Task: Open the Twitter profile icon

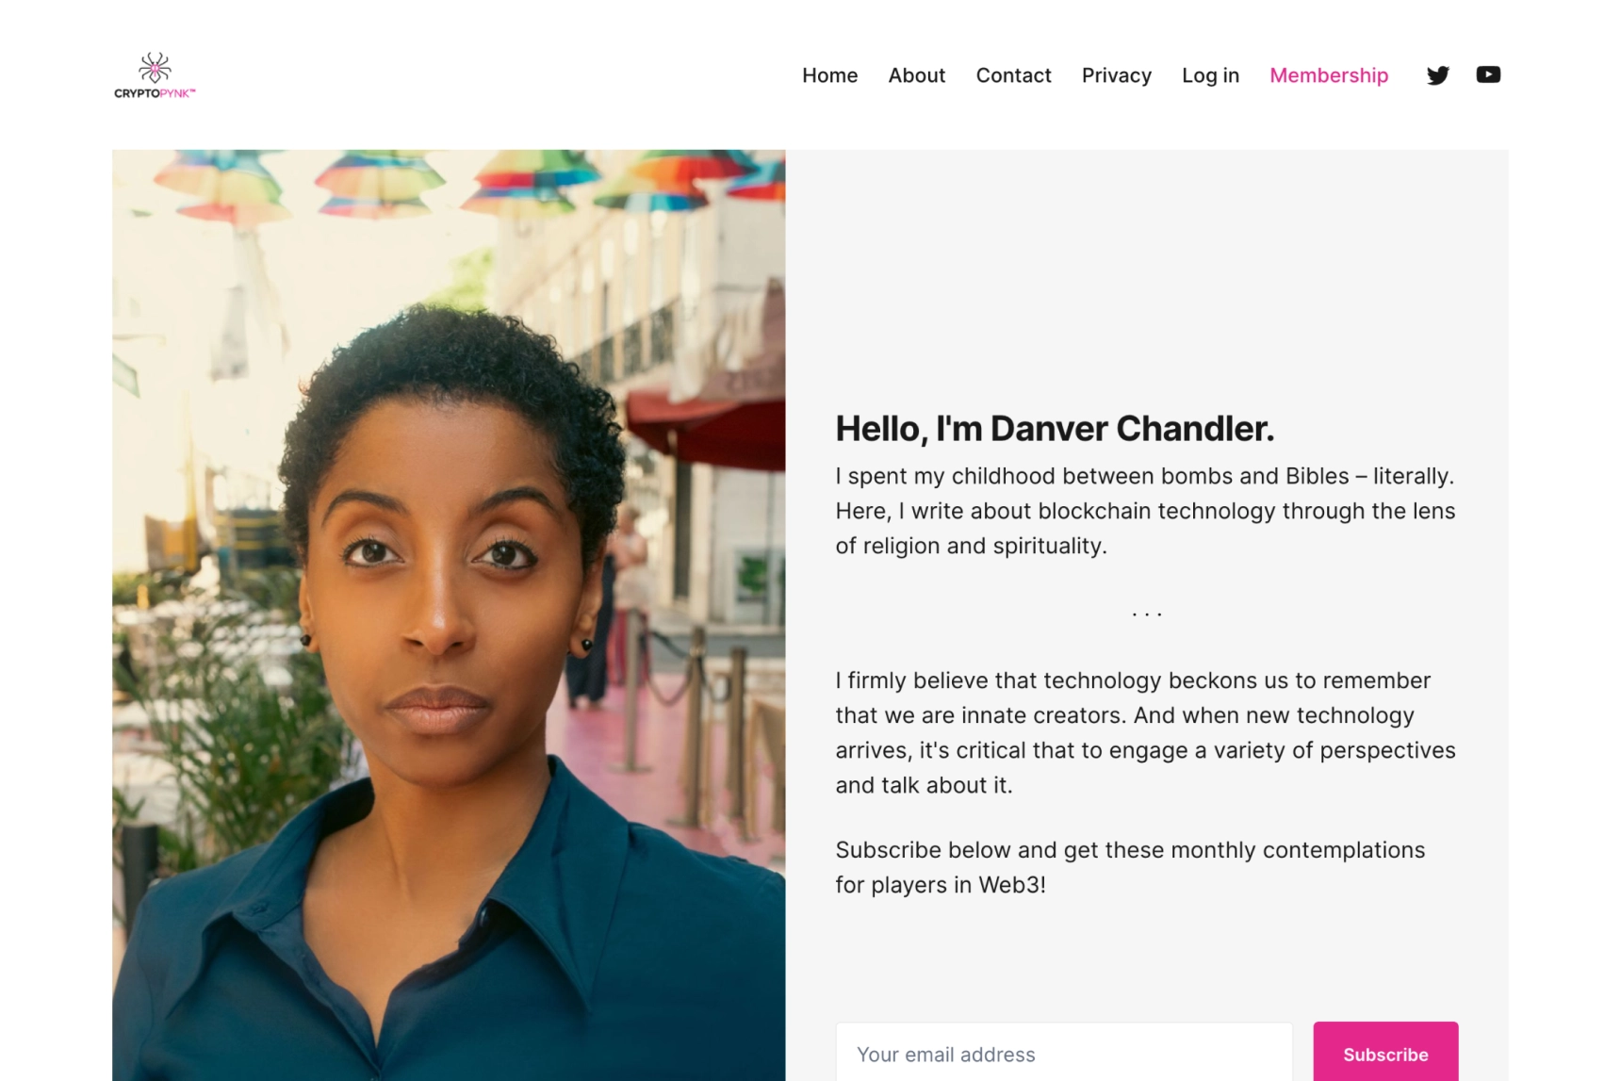Action: (1437, 75)
